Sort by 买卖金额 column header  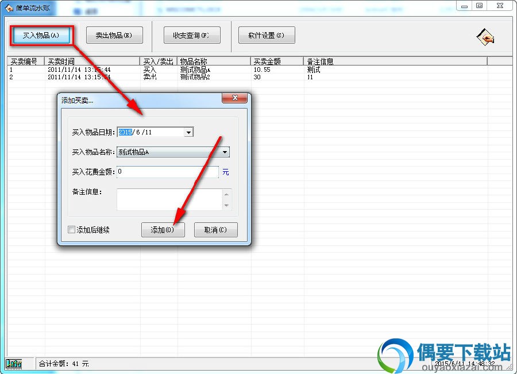pos(277,61)
